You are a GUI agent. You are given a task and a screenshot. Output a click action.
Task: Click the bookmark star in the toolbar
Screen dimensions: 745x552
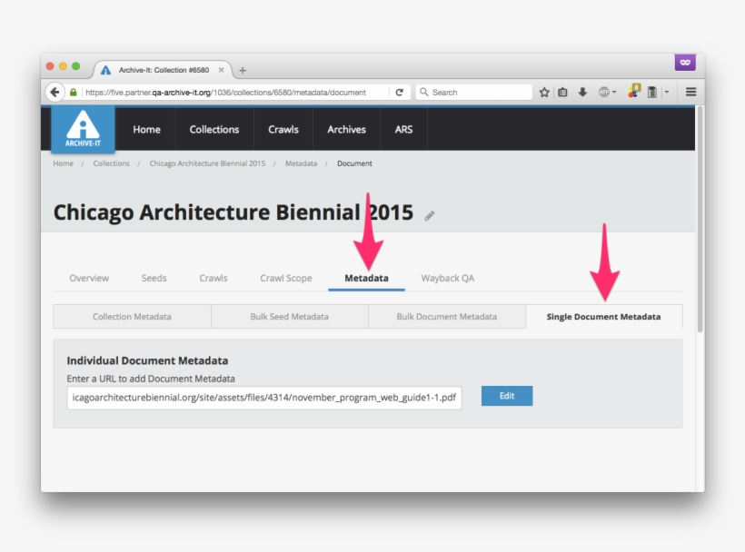point(544,92)
